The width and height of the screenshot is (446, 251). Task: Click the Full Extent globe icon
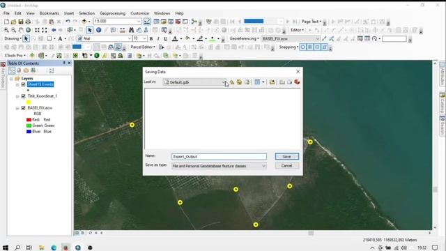point(28,30)
